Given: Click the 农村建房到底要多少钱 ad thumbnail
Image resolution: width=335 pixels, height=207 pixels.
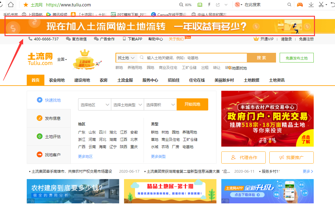Looking at the screenshot, I should (73, 191).
